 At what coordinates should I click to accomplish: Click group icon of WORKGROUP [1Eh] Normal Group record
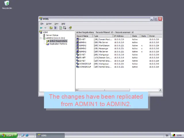click(x=77, y=67)
